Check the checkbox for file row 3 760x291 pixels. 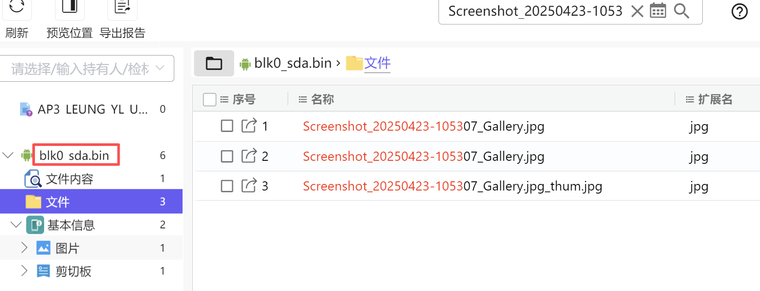[227, 186]
